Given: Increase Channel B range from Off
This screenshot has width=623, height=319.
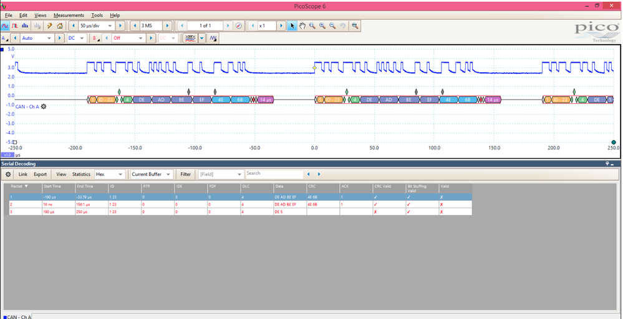Looking at the screenshot, I should [150, 39].
